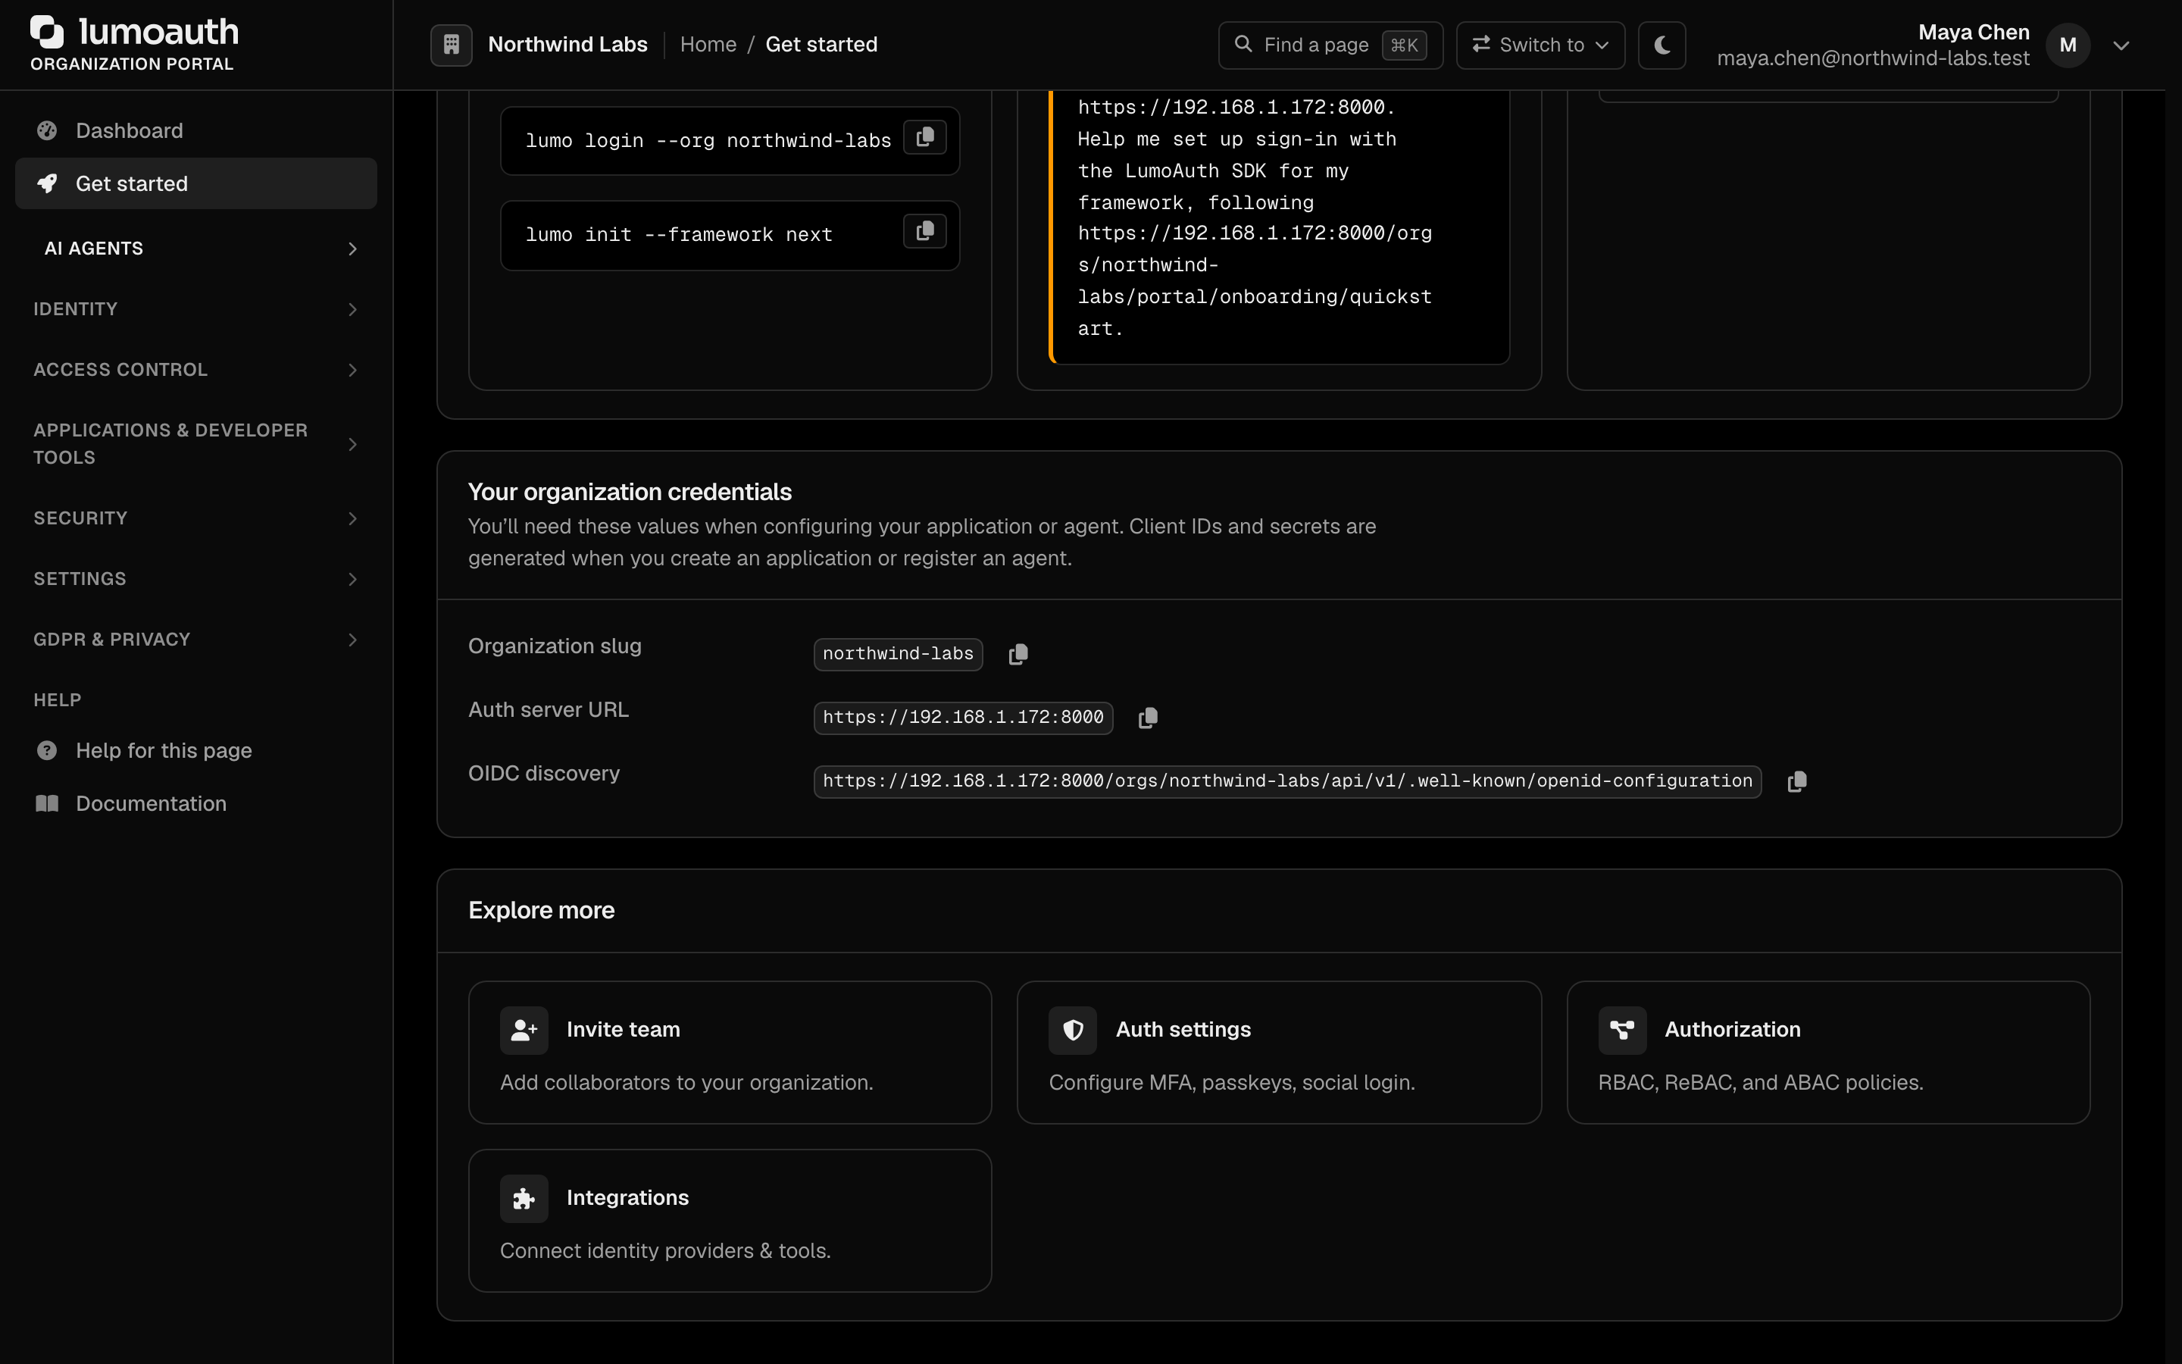This screenshot has height=1364, width=2182.
Task: Click the Get started breadcrumb text
Action: 821,44
